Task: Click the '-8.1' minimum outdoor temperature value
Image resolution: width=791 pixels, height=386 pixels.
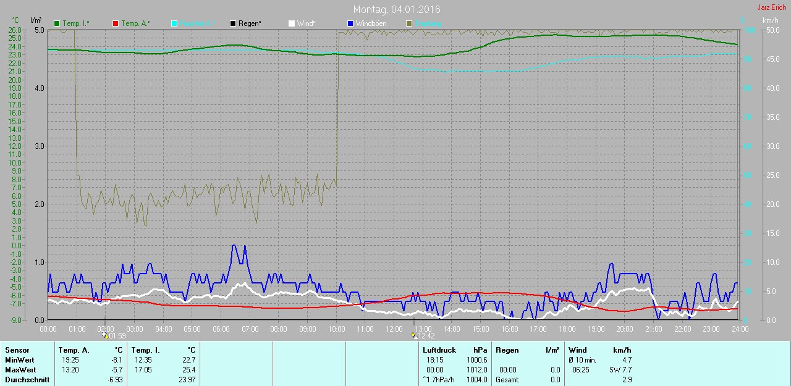Action: coord(117,360)
